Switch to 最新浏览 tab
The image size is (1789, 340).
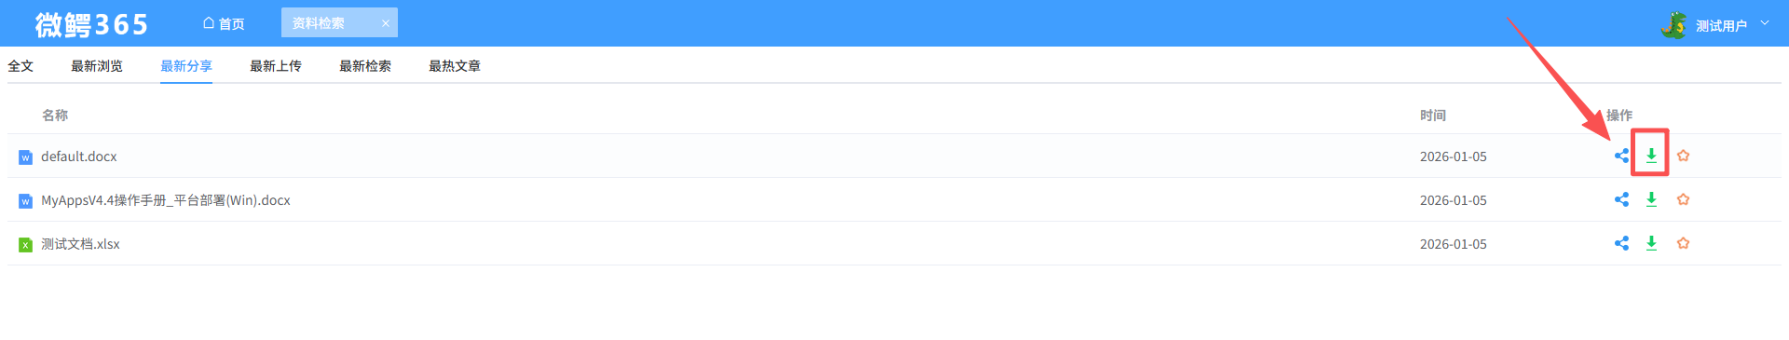tap(97, 66)
